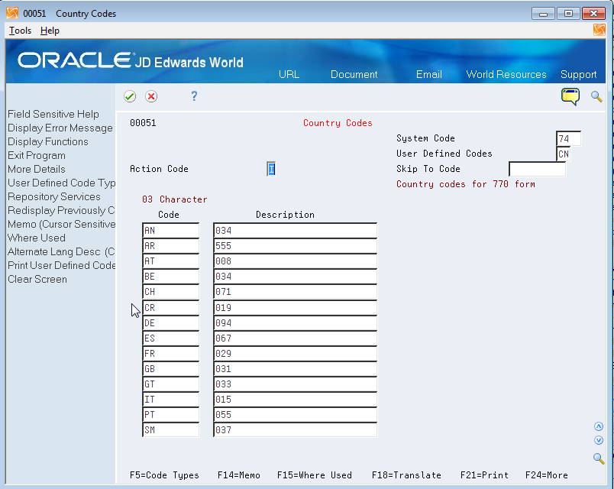614x489 pixels.
Task: Click description field containing 019
Action: 296,308
